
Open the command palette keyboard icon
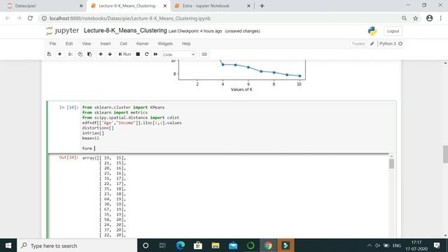point(204,55)
